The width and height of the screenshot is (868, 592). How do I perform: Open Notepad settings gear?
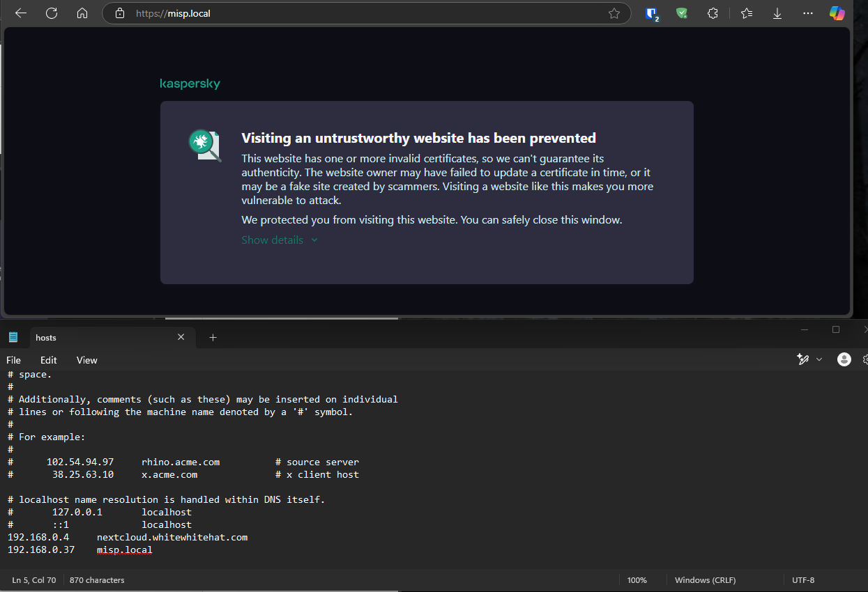[865, 359]
